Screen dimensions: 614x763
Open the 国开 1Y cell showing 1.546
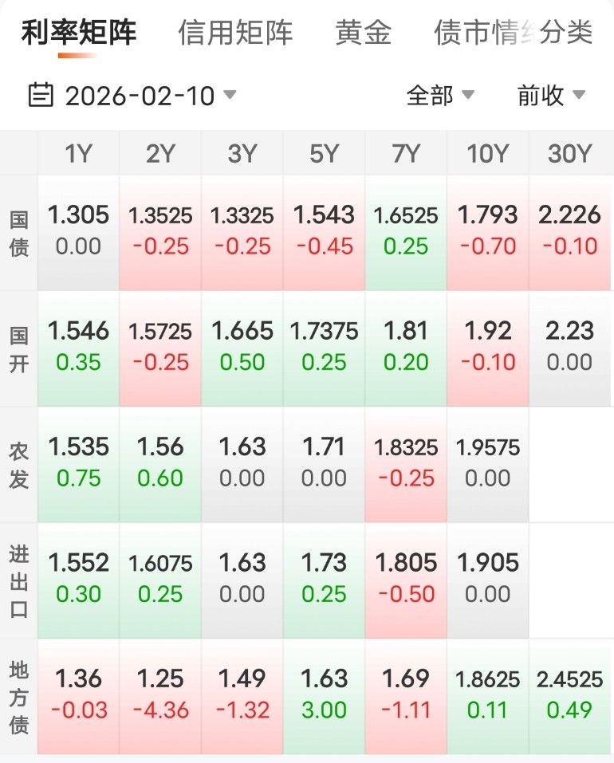pyautogui.click(x=78, y=347)
